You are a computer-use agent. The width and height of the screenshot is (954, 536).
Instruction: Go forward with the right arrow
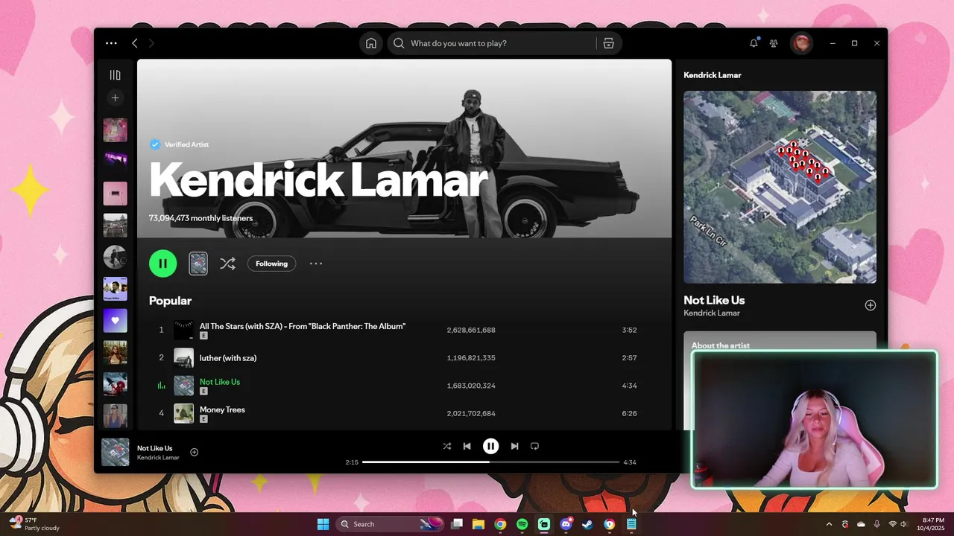point(151,43)
